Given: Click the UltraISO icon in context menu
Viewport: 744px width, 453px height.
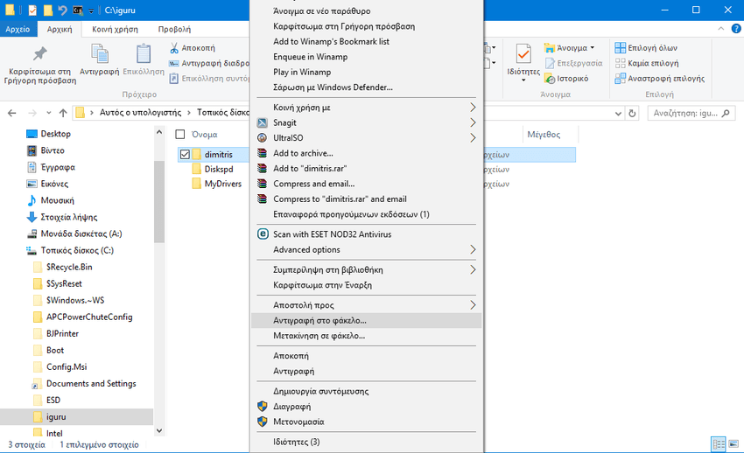Looking at the screenshot, I should tap(262, 138).
